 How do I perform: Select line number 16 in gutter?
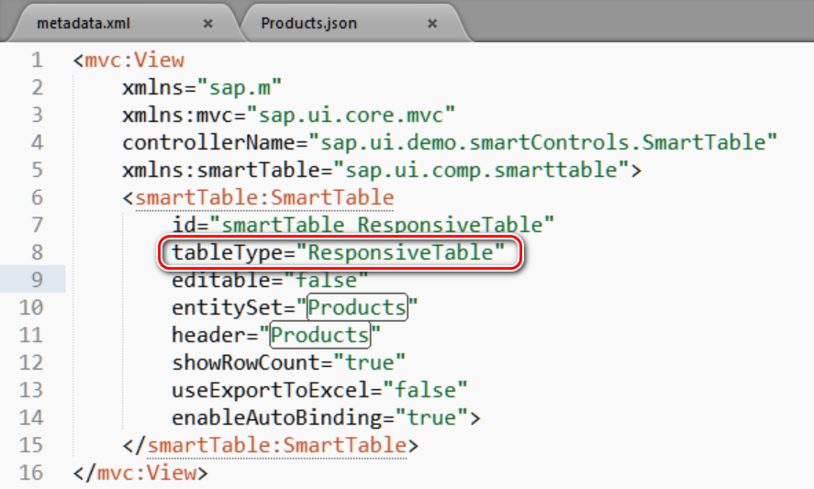coord(30,472)
